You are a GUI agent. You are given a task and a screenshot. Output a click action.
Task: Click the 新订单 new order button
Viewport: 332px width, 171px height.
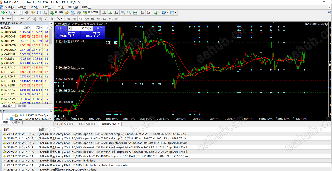[x=57, y=12]
